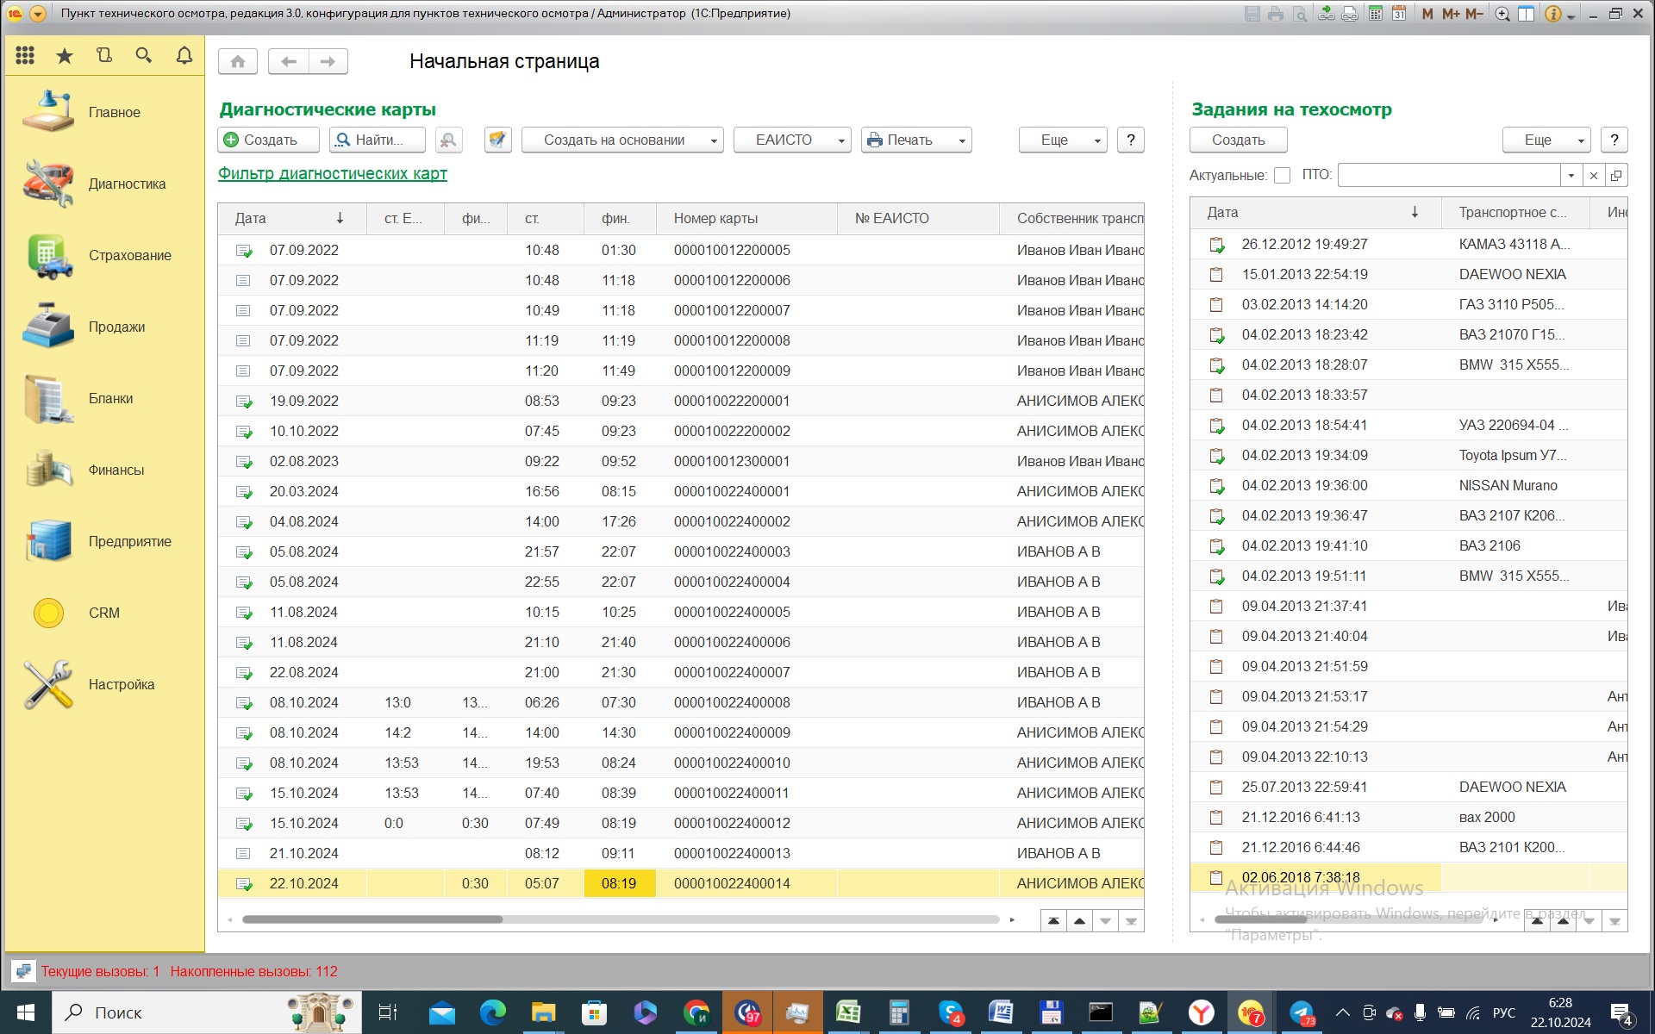The height and width of the screenshot is (1034, 1655).
Task: Toggle the Актуальные checkbox
Action: coord(1282,175)
